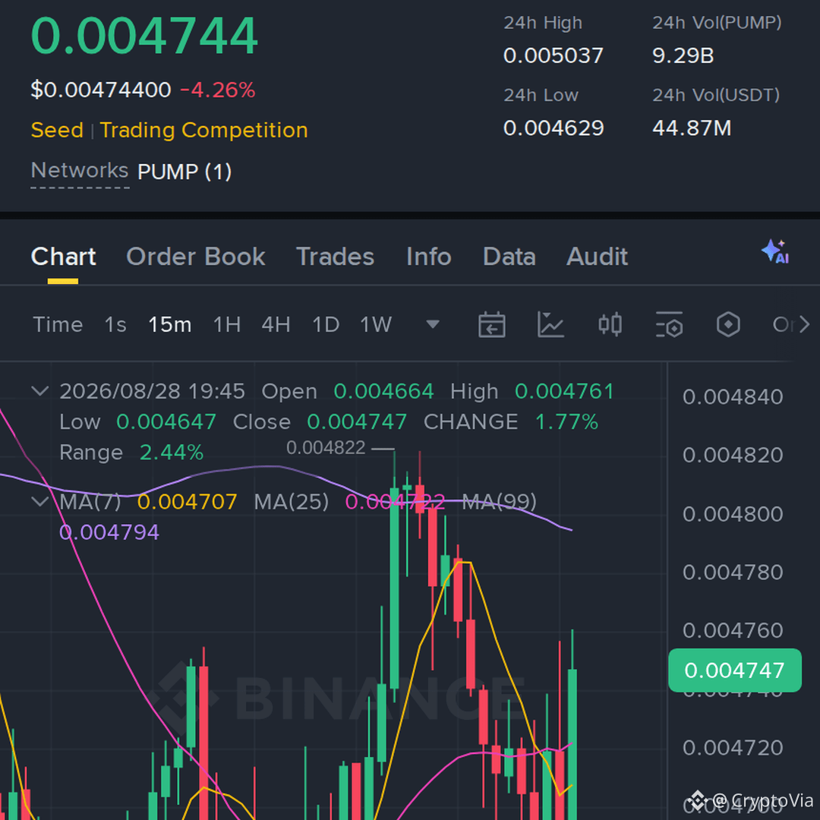Click the 0.004760 price axis label
Screen dimensions: 820x820
733,631
